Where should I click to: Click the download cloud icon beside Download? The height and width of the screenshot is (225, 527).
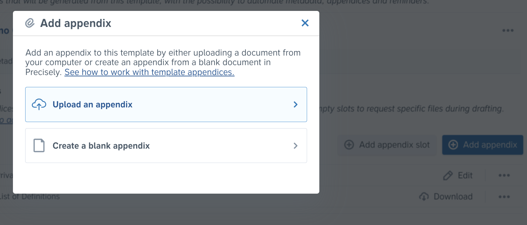tap(424, 196)
